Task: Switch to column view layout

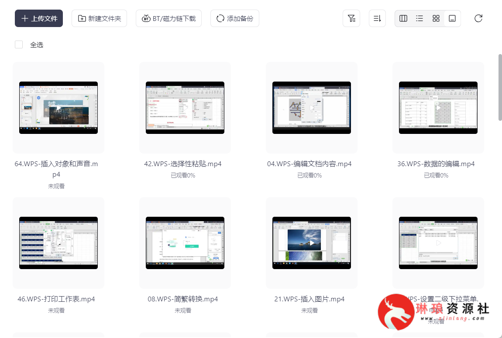Action: point(403,19)
